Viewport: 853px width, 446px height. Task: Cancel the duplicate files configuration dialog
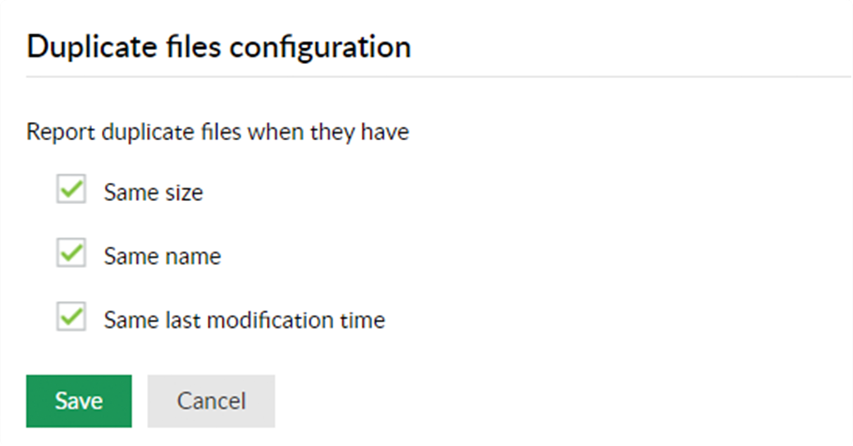pyautogui.click(x=211, y=401)
